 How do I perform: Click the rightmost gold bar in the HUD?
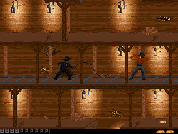170,132
